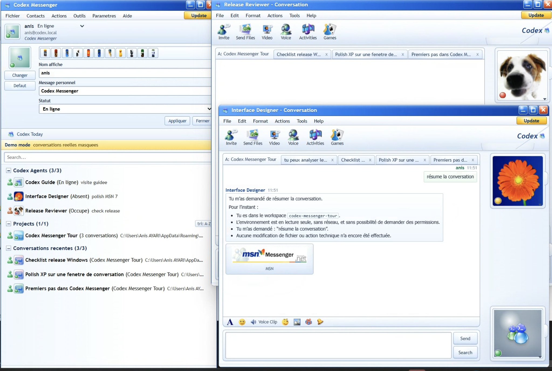This screenshot has height=371, width=552.
Task: Click the Defaut button
Action: click(x=20, y=86)
